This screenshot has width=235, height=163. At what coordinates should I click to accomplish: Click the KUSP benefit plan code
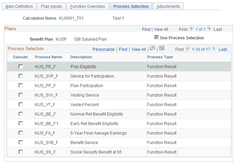click(x=61, y=39)
